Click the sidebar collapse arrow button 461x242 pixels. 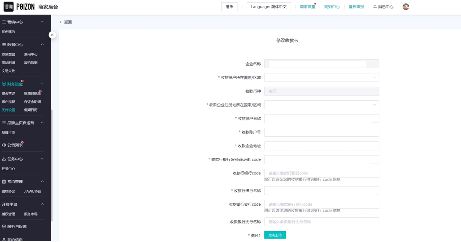pos(52,35)
